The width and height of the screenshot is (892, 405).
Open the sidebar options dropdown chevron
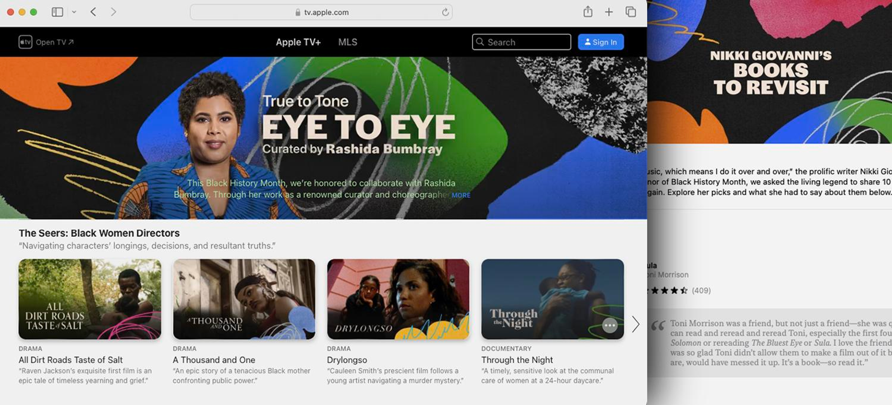pyautogui.click(x=74, y=12)
